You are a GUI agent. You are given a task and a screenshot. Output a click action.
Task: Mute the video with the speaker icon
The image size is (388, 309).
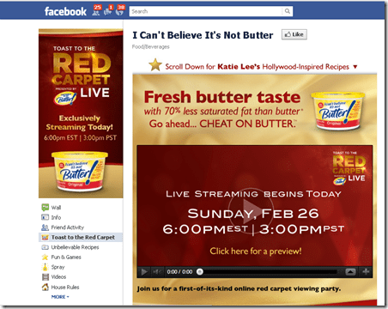pos(157,272)
